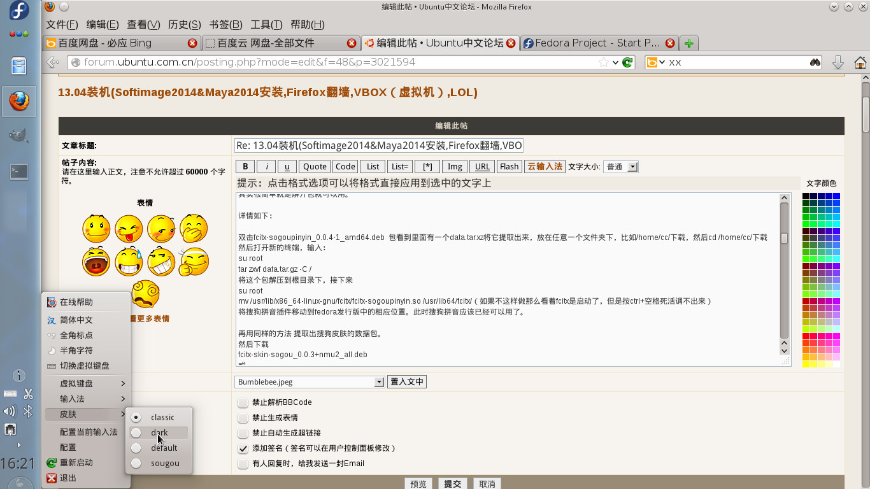Open the URL bar history dropdown arrow

[x=615, y=62]
